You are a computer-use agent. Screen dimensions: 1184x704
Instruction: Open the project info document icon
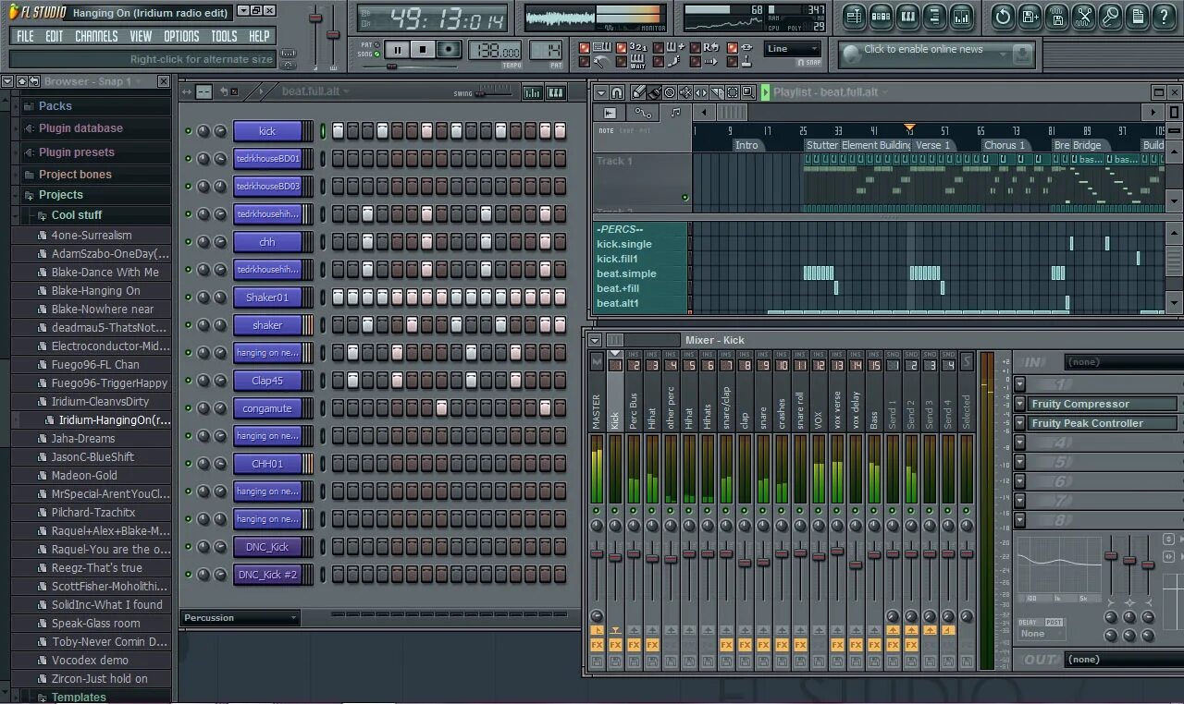[x=1138, y=16]
